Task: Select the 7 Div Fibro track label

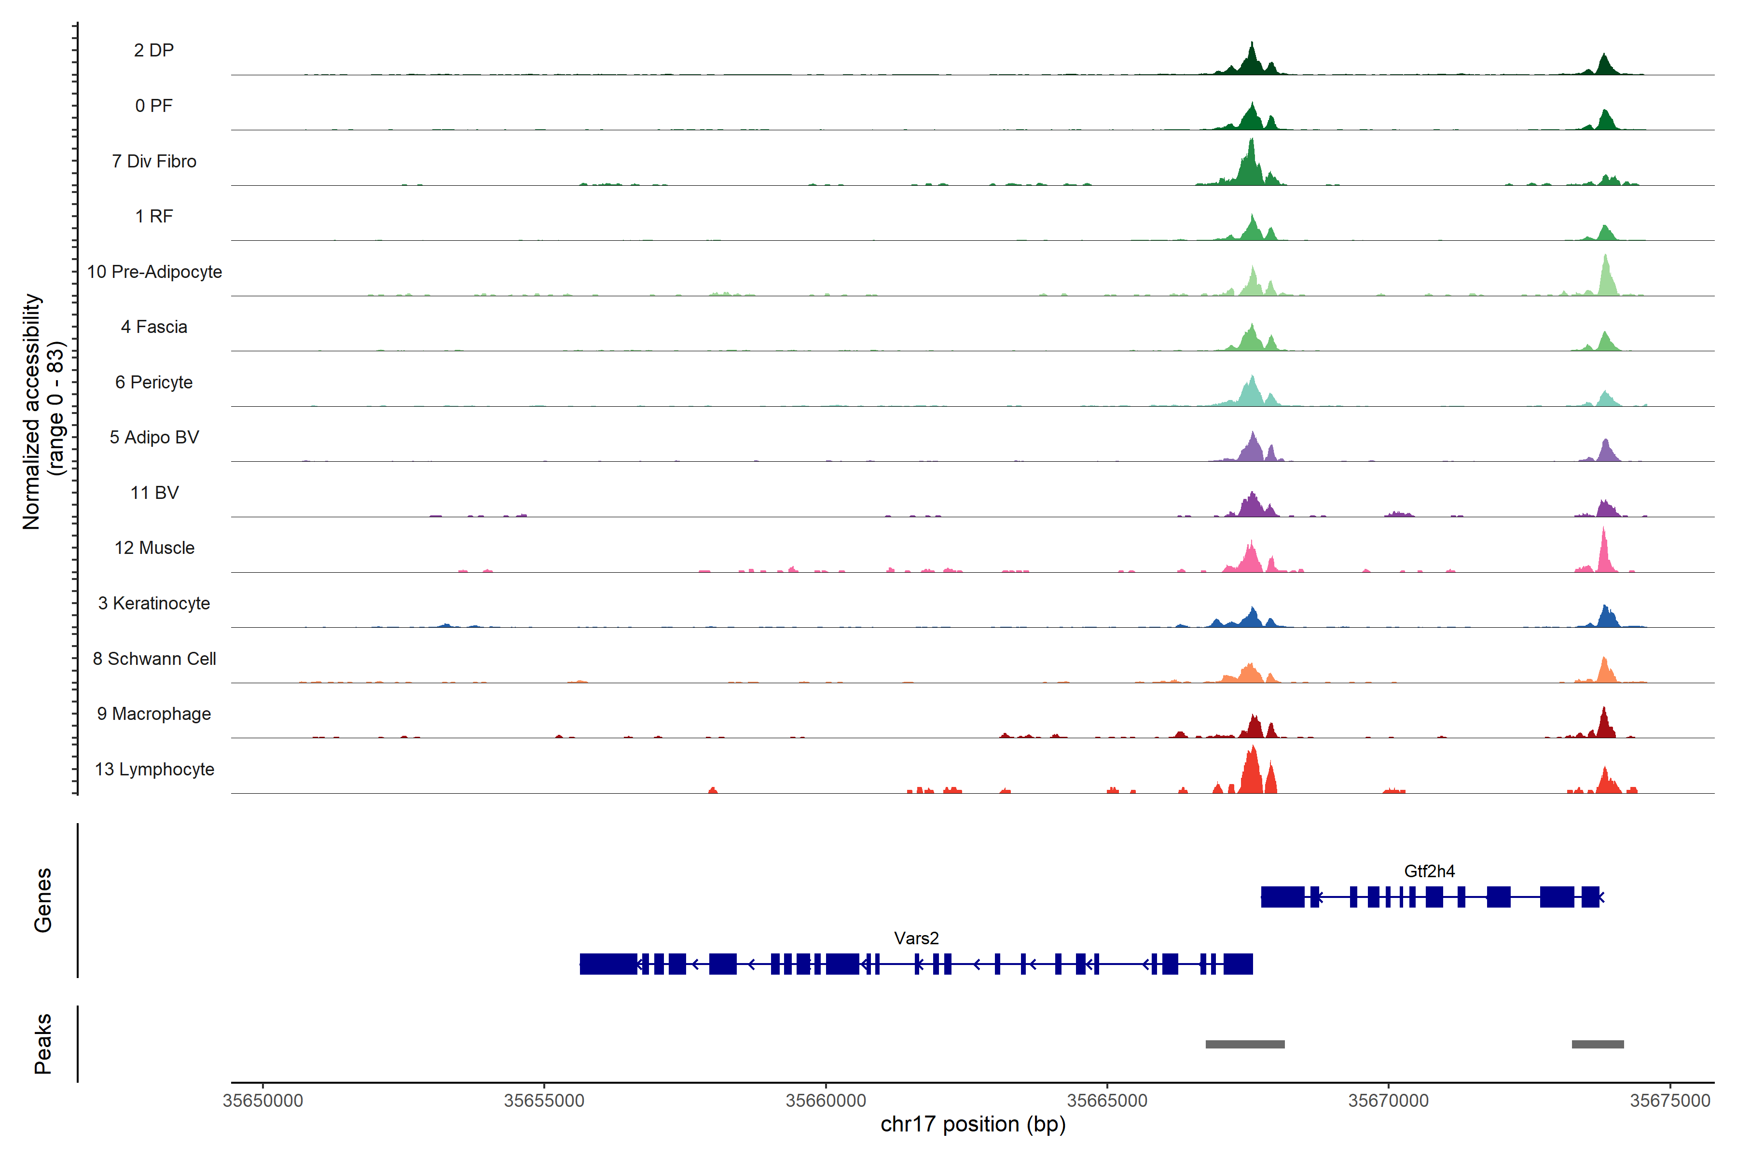Action: pyautogui.click(x=153, y=161)
